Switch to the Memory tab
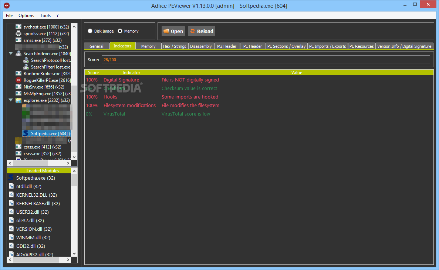This screenshot has height=270, width=439. click(148, 46)
